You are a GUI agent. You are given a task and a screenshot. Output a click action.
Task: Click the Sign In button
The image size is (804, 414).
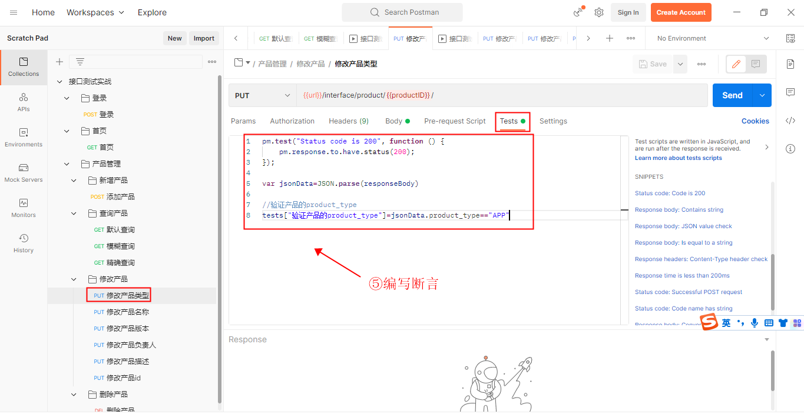(x=628, y=12)
